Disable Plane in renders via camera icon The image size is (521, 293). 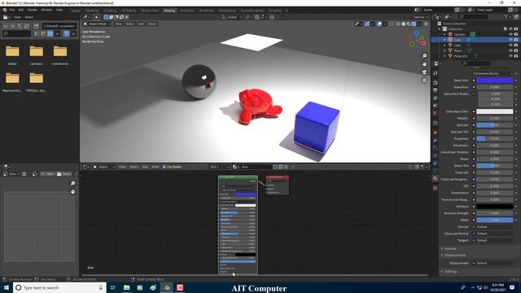click(516, 50)
